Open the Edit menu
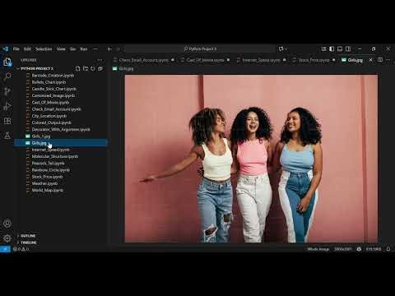Image resolution: width=395 pixels, height=296 pixels. pos(27,49)
